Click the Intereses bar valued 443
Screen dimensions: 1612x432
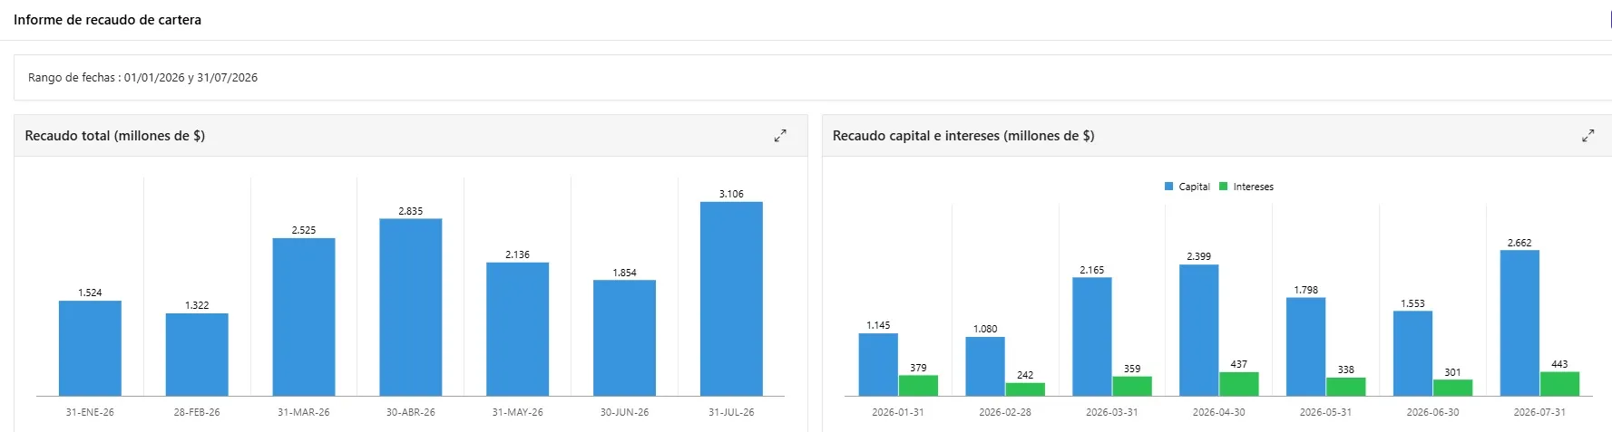[x=1560, y=384]
